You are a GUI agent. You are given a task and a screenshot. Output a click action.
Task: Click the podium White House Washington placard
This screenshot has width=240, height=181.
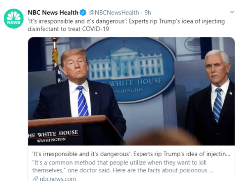53,136
